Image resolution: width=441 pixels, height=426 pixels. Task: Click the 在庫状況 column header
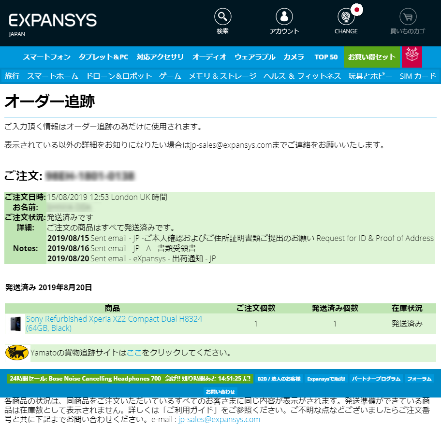[407, 308]
